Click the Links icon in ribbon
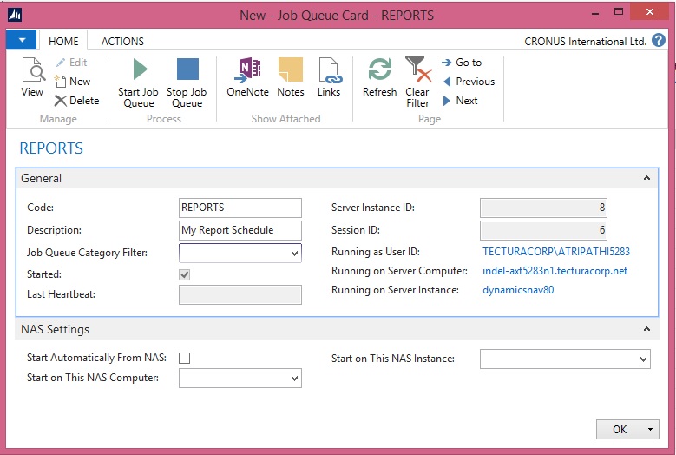The height and width of the screenshot is (455, 676). [329, 76]
